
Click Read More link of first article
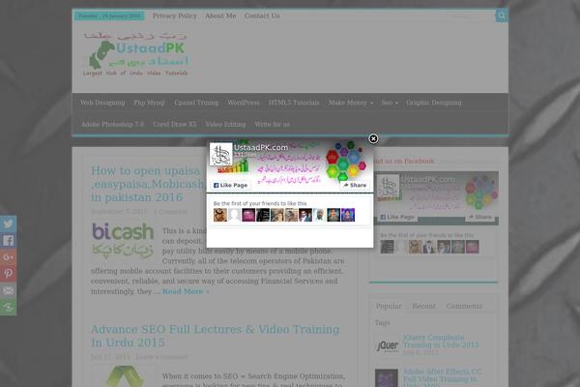(x=186, y=291)
